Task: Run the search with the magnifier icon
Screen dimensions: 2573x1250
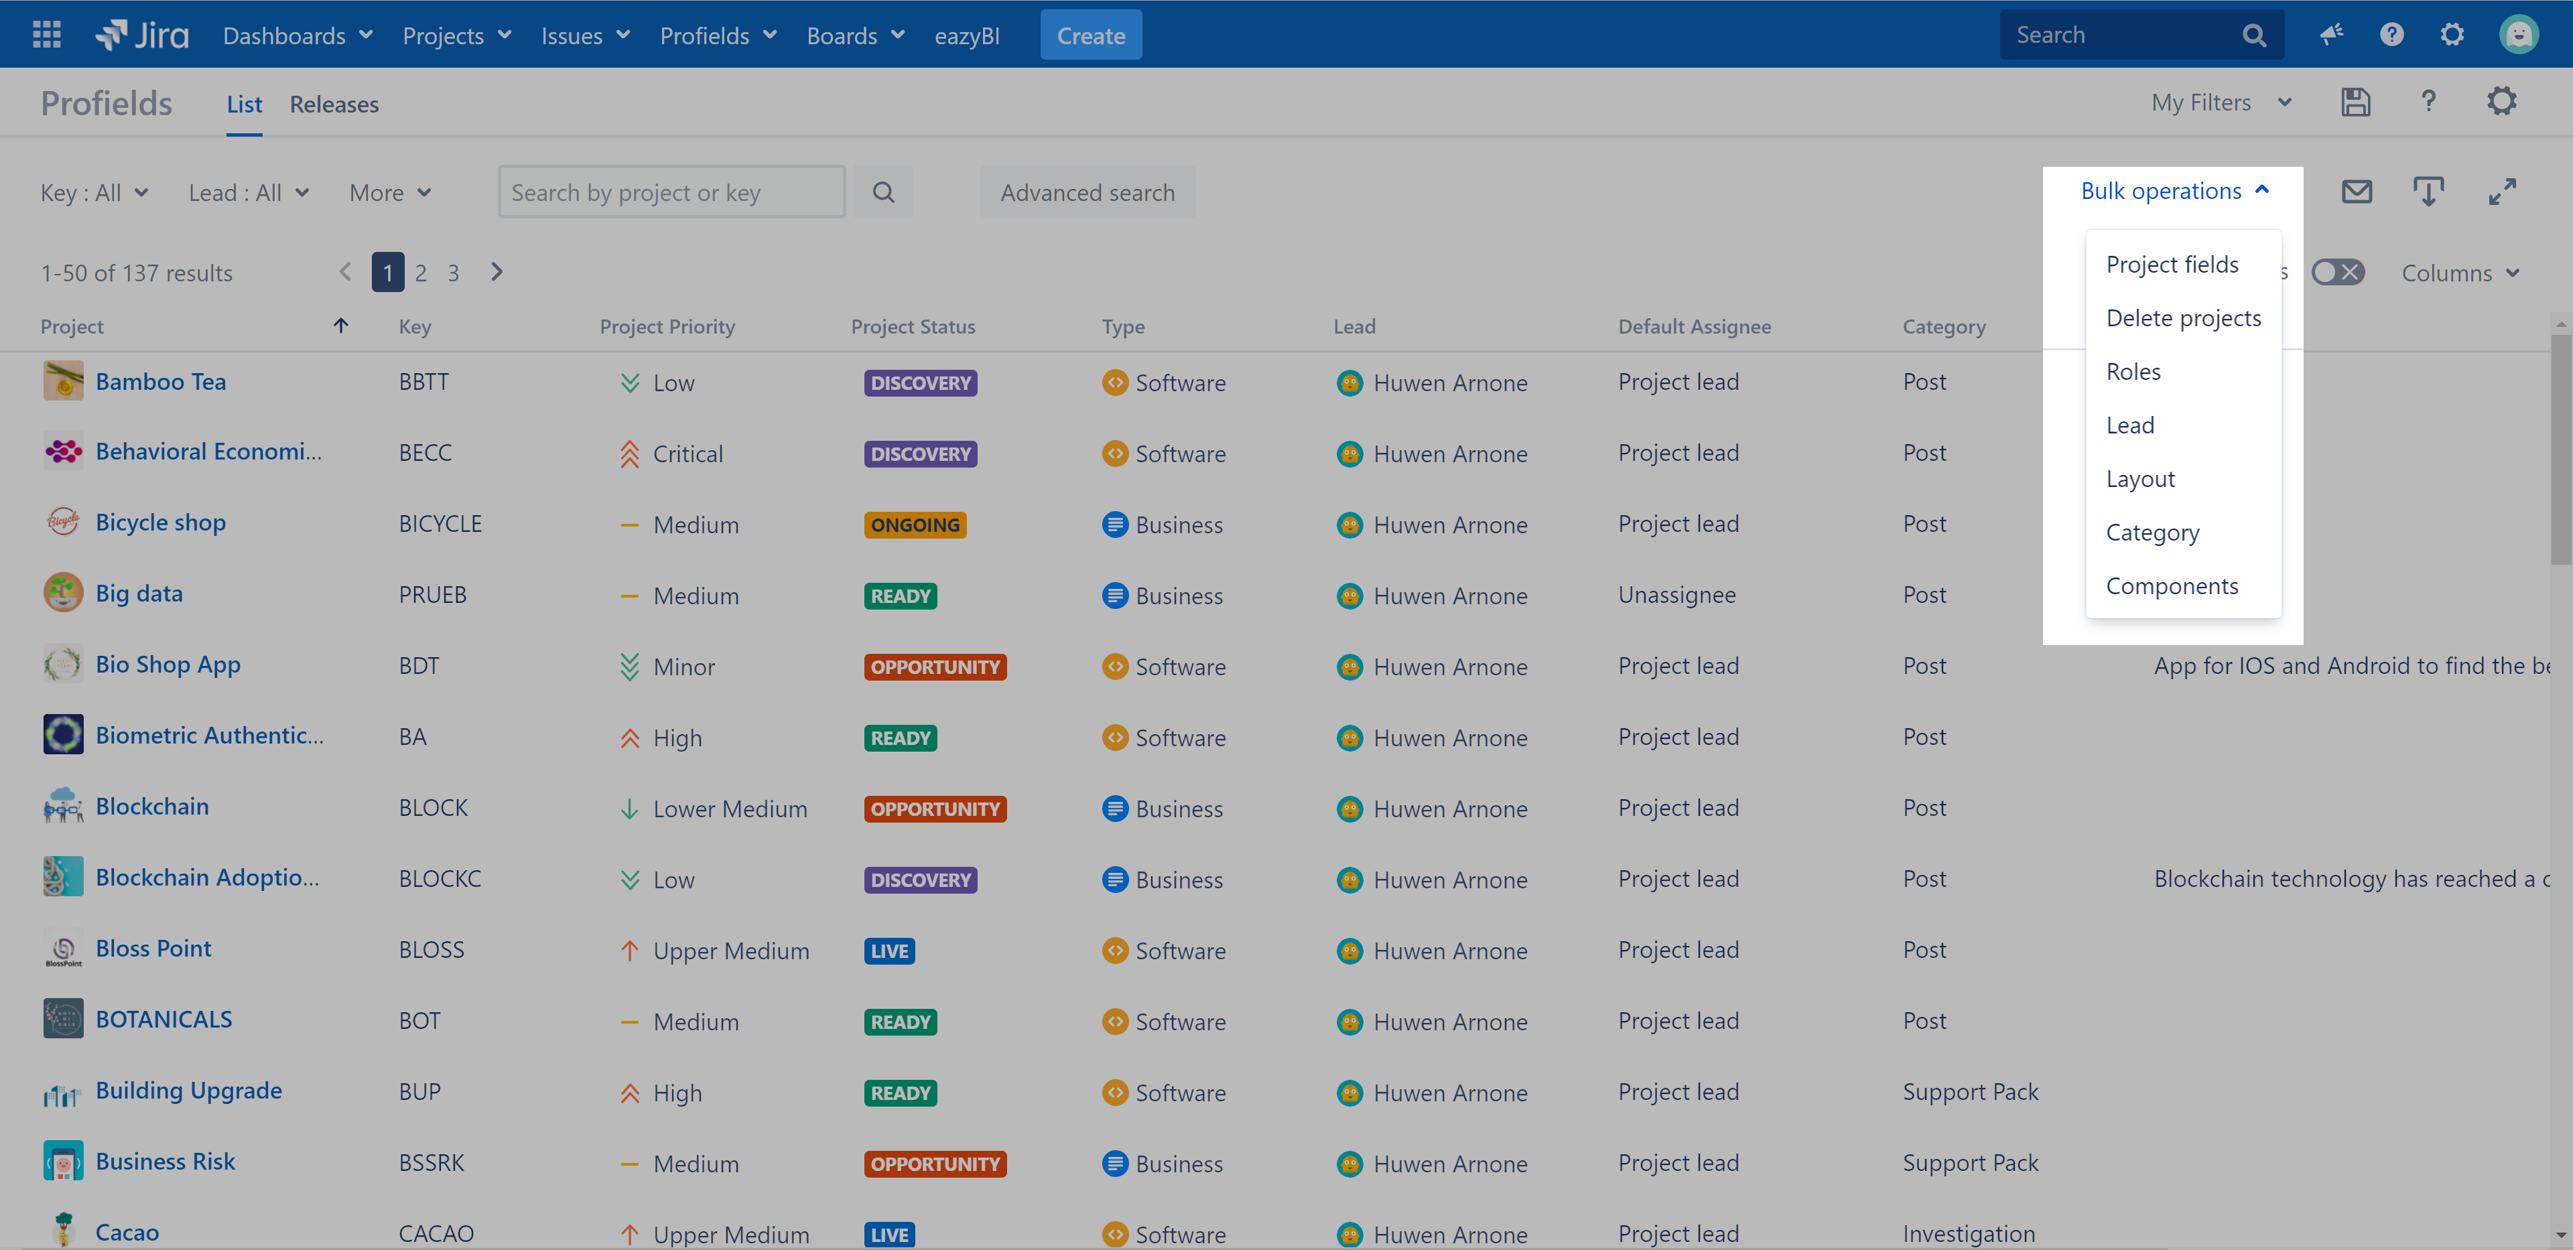Action: click(x=883, y=191)
